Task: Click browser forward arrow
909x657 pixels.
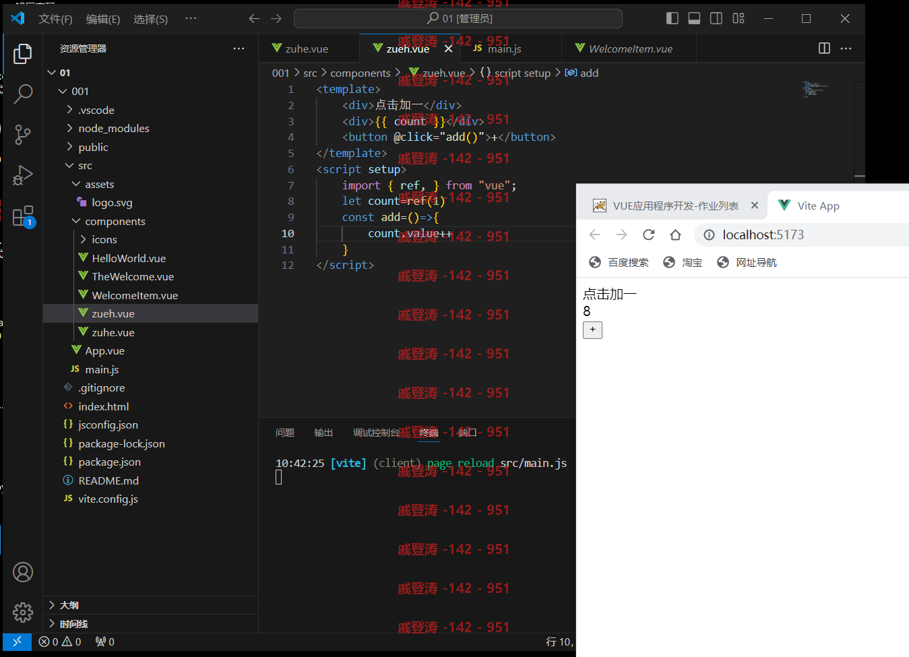Action: pyautogui.click(x=621, y=234)
